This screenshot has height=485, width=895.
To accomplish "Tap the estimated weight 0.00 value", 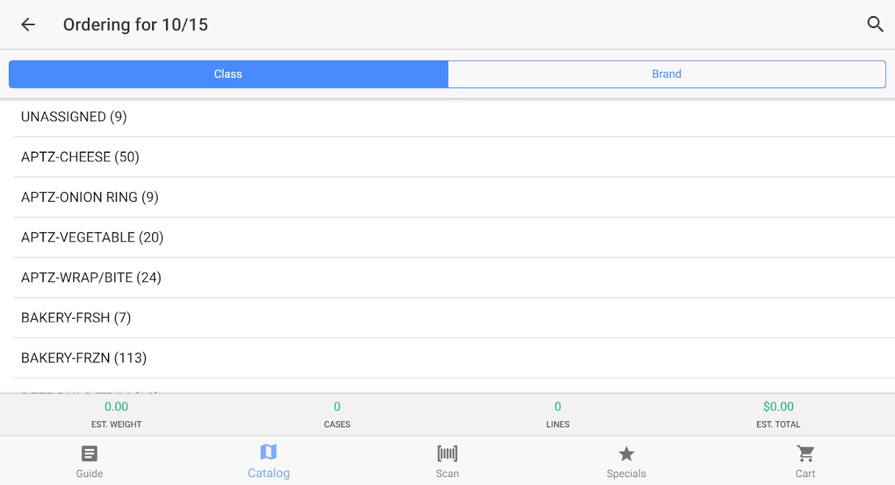I will pyautogui.click(x=116, y=406).
